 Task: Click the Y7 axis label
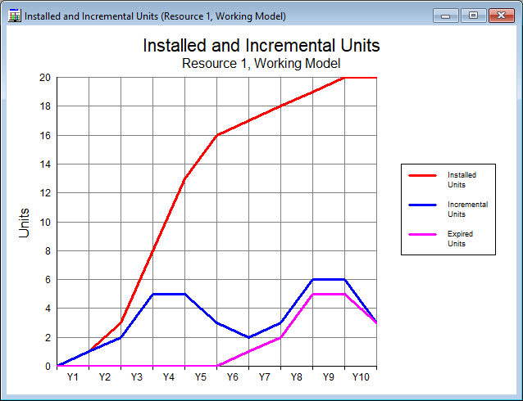[265, 377]
